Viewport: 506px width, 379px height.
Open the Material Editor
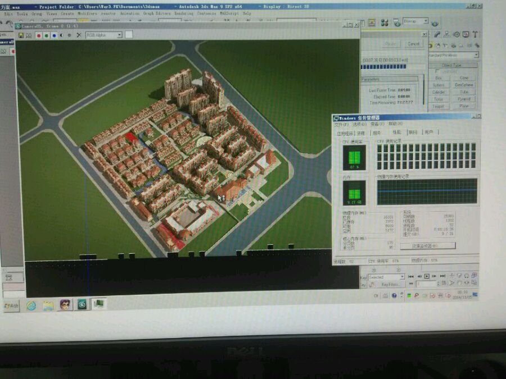pyautogui.click(x=385, y=23)
